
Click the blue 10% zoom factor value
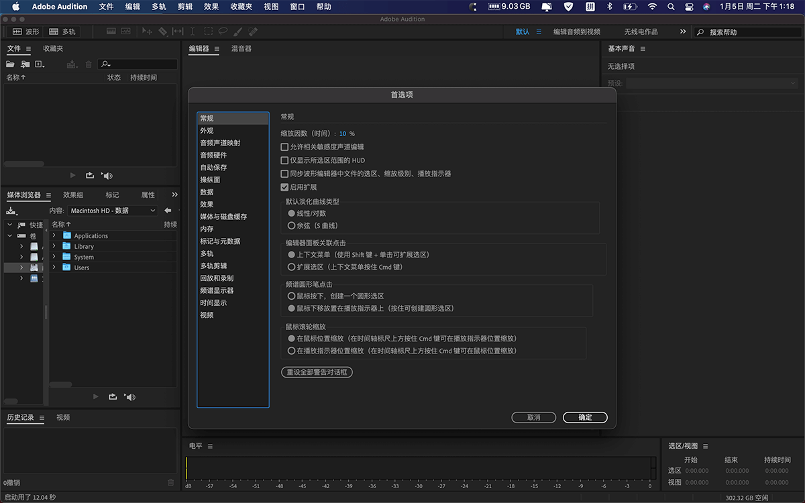(x=344, y=133)
